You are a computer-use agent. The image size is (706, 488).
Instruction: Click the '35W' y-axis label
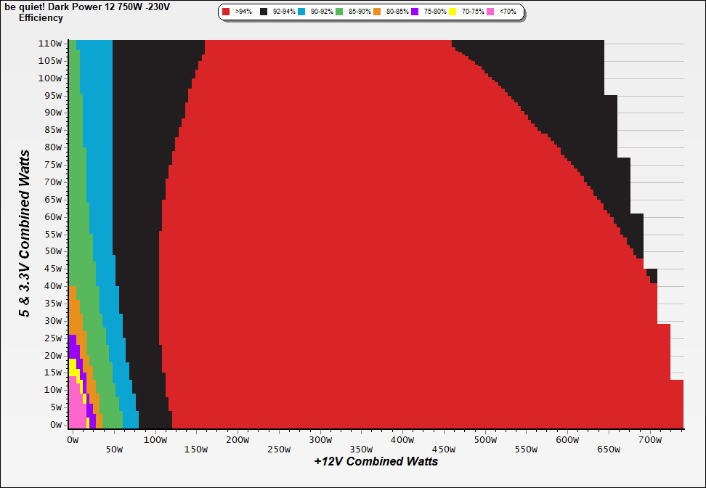coord(53,304)
